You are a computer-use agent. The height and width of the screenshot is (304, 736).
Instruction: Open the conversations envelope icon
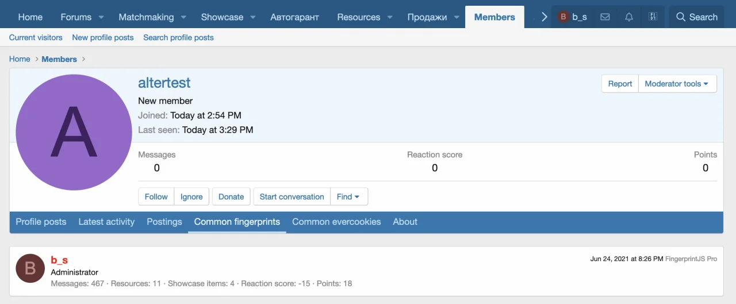605,17
